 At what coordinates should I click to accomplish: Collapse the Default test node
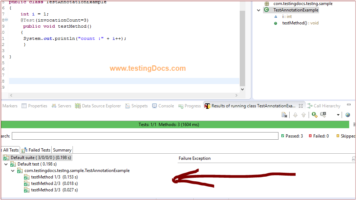coord(6,164)
